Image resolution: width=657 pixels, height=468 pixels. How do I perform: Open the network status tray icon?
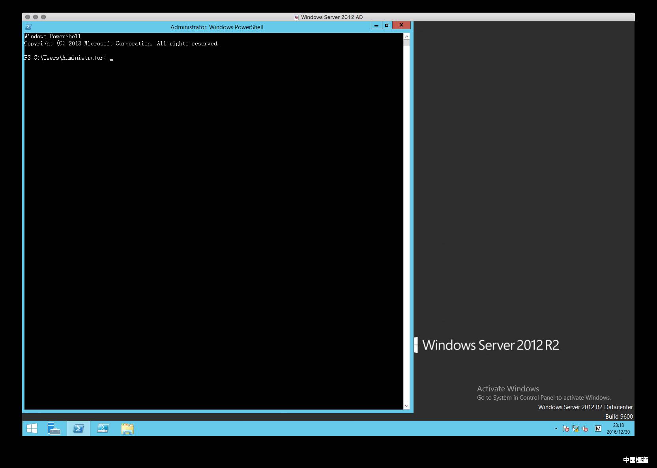point(575,429)
